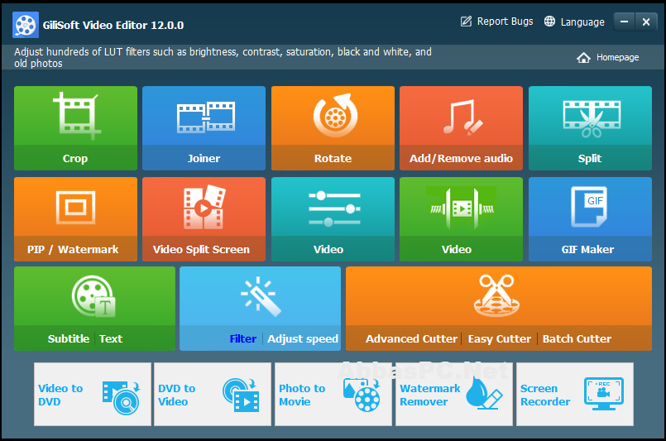Click the Video tile's sliders icon
666x441 pixels.
(335, 209)
